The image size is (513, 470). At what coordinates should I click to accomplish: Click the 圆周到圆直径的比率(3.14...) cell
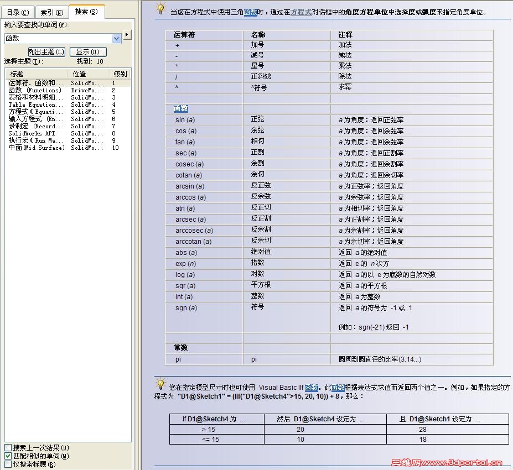coord(412,359)
